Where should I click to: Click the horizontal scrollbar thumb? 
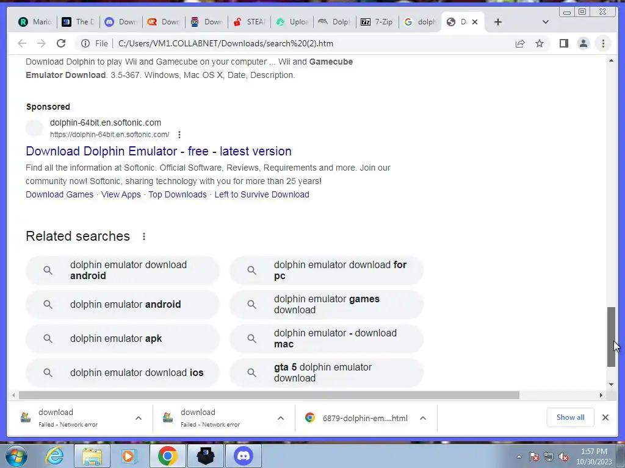(269, 395)
